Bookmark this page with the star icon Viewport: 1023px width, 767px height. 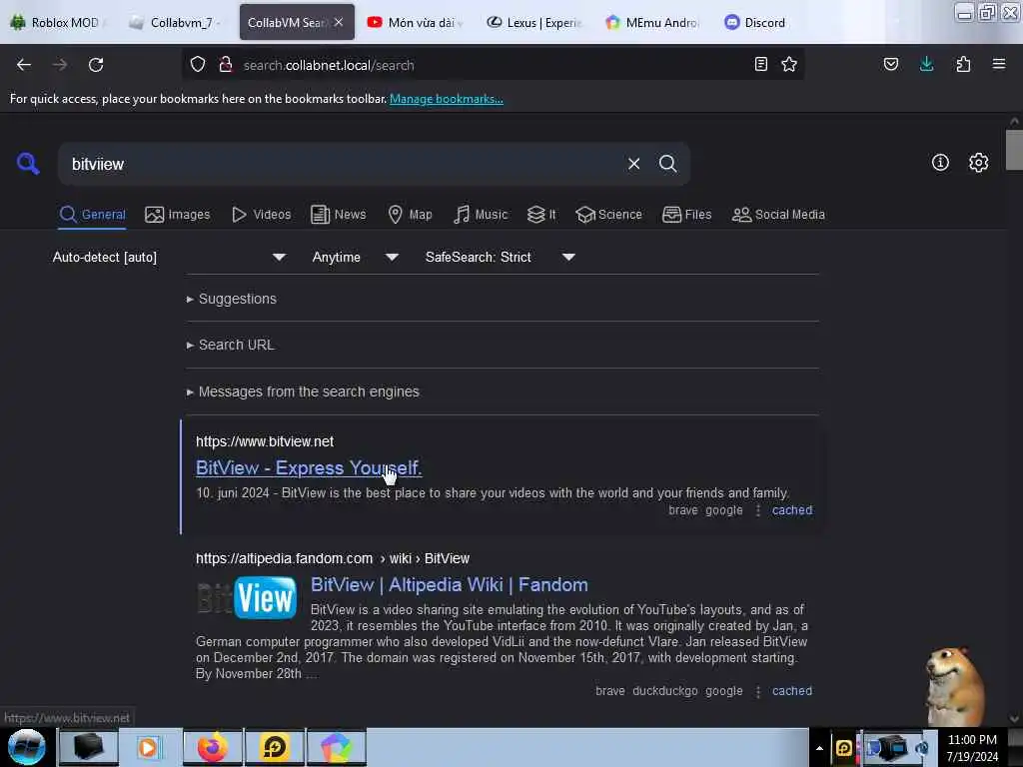[x=789, y=64]
